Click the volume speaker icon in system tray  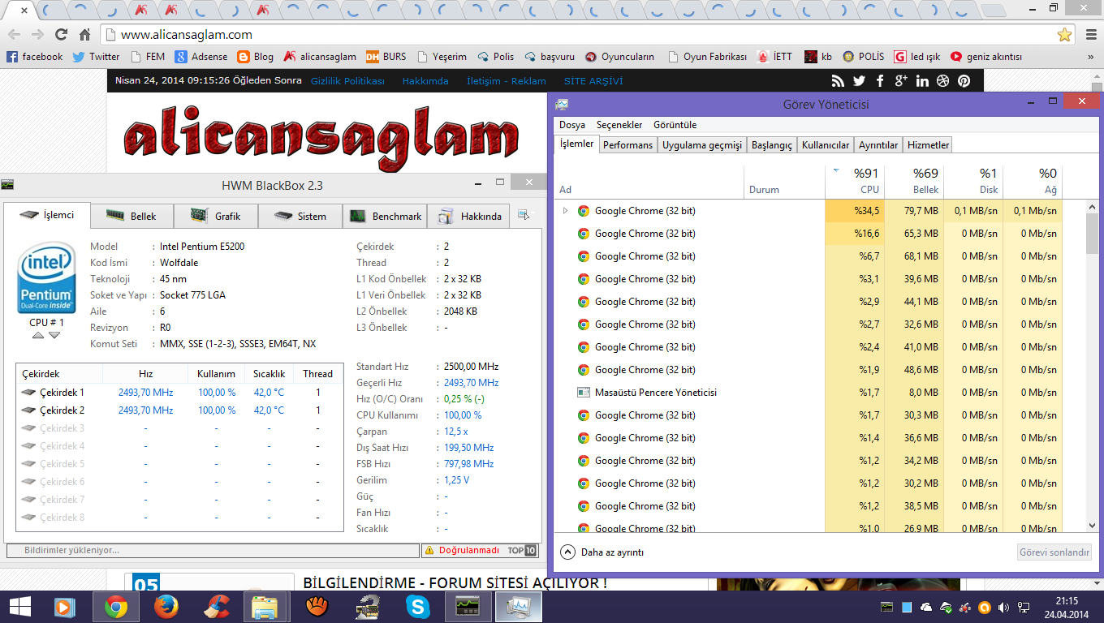pyautogui.click(x=1004, y=608)
